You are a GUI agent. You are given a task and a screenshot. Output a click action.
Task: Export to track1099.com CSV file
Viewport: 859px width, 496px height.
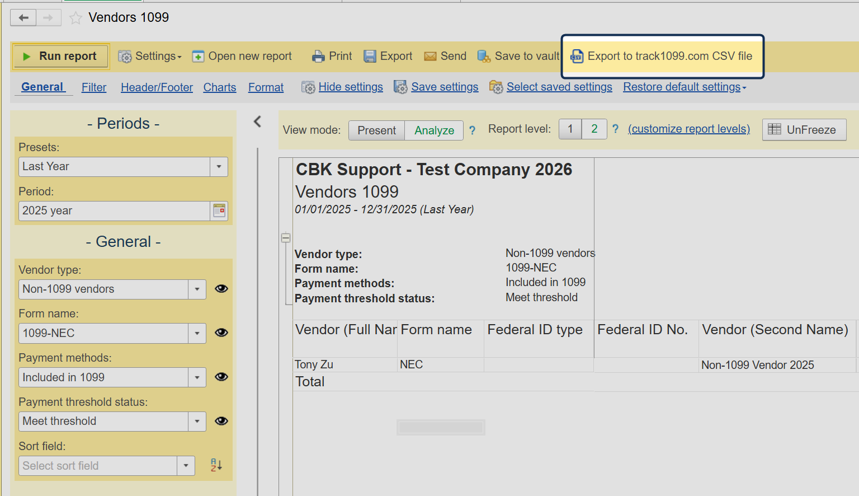pos(662,57)
